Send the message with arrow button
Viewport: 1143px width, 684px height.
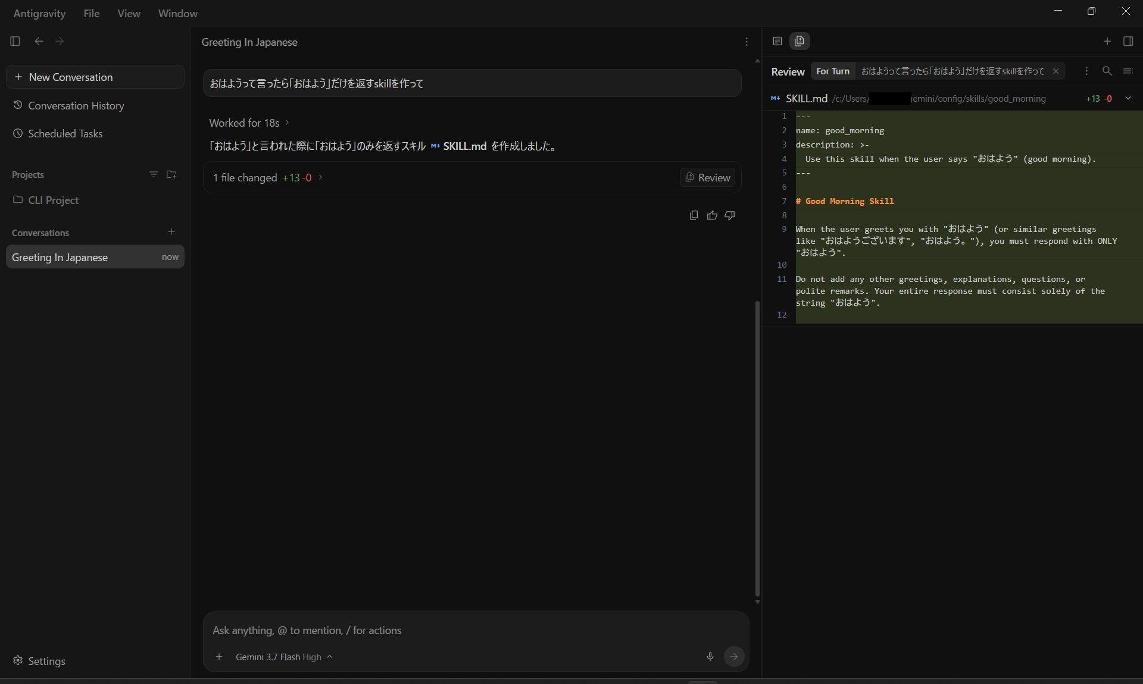[734, 657]
